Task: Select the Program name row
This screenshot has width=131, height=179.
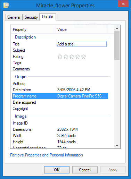Action: [x=60, y=96]
